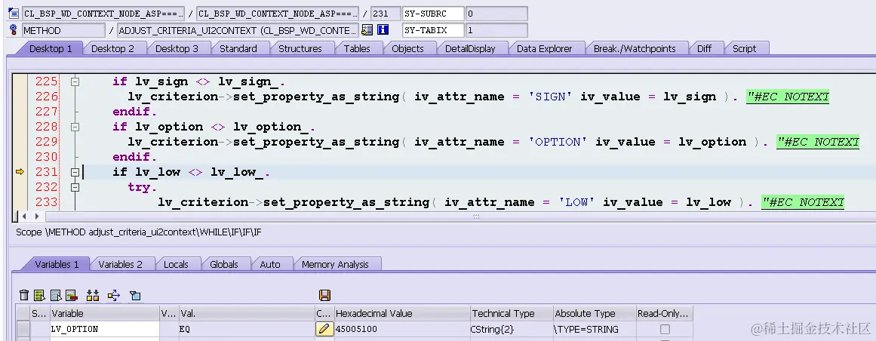Click the SY-TABIX variable field

tap(433, 29)
